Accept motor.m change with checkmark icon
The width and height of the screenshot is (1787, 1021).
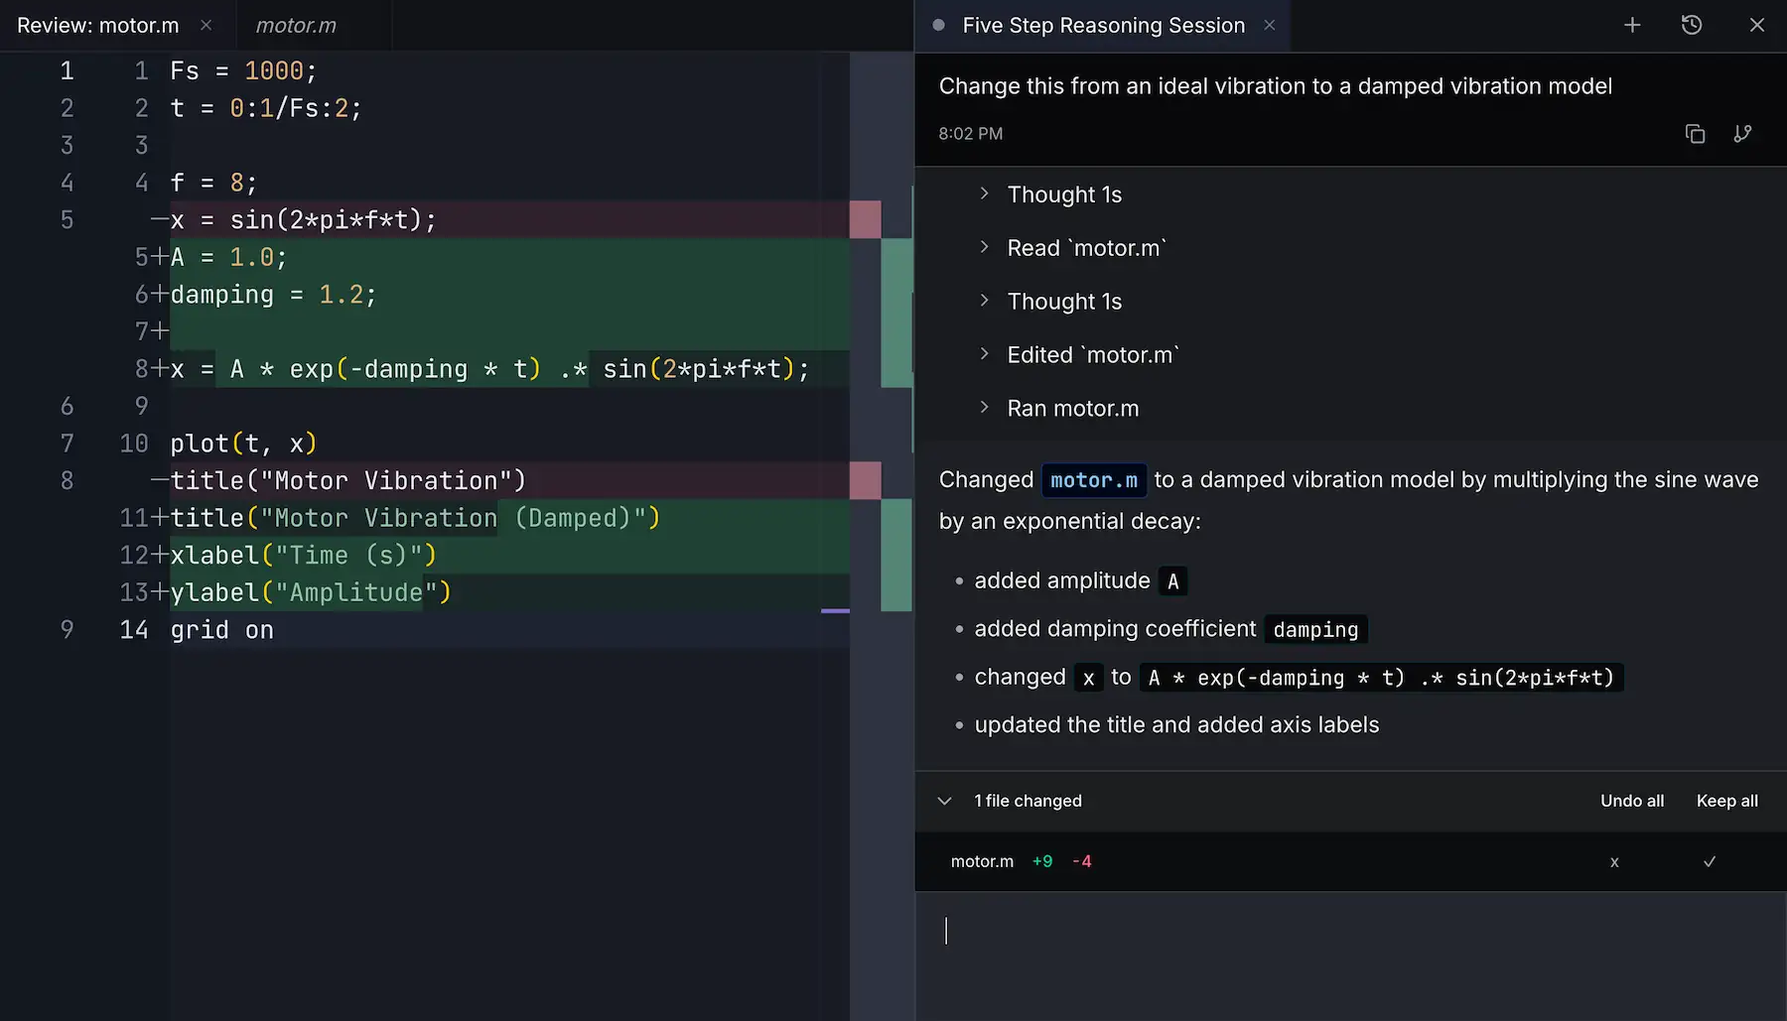pos(1710,861)
